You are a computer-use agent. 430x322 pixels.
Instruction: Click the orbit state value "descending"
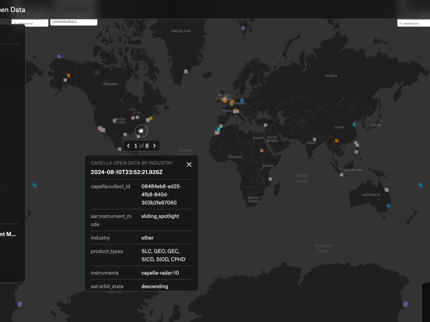155,287
